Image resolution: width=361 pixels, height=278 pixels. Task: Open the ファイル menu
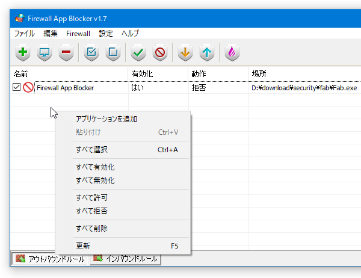(25, 34)
